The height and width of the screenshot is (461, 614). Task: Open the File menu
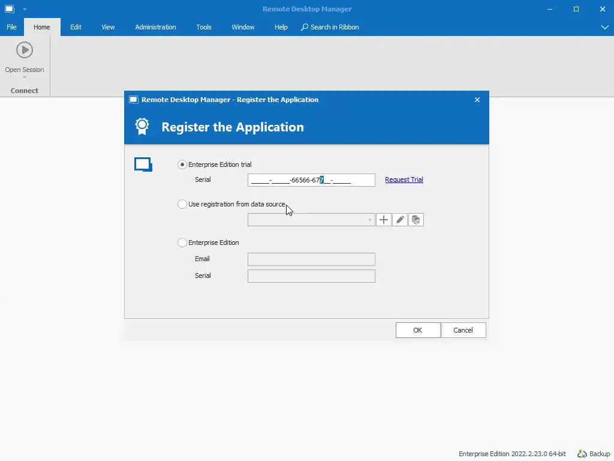coord(12,27)
